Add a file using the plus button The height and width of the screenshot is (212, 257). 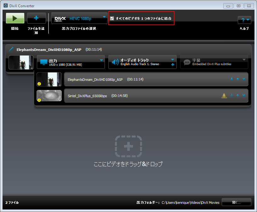coord(37,18)
